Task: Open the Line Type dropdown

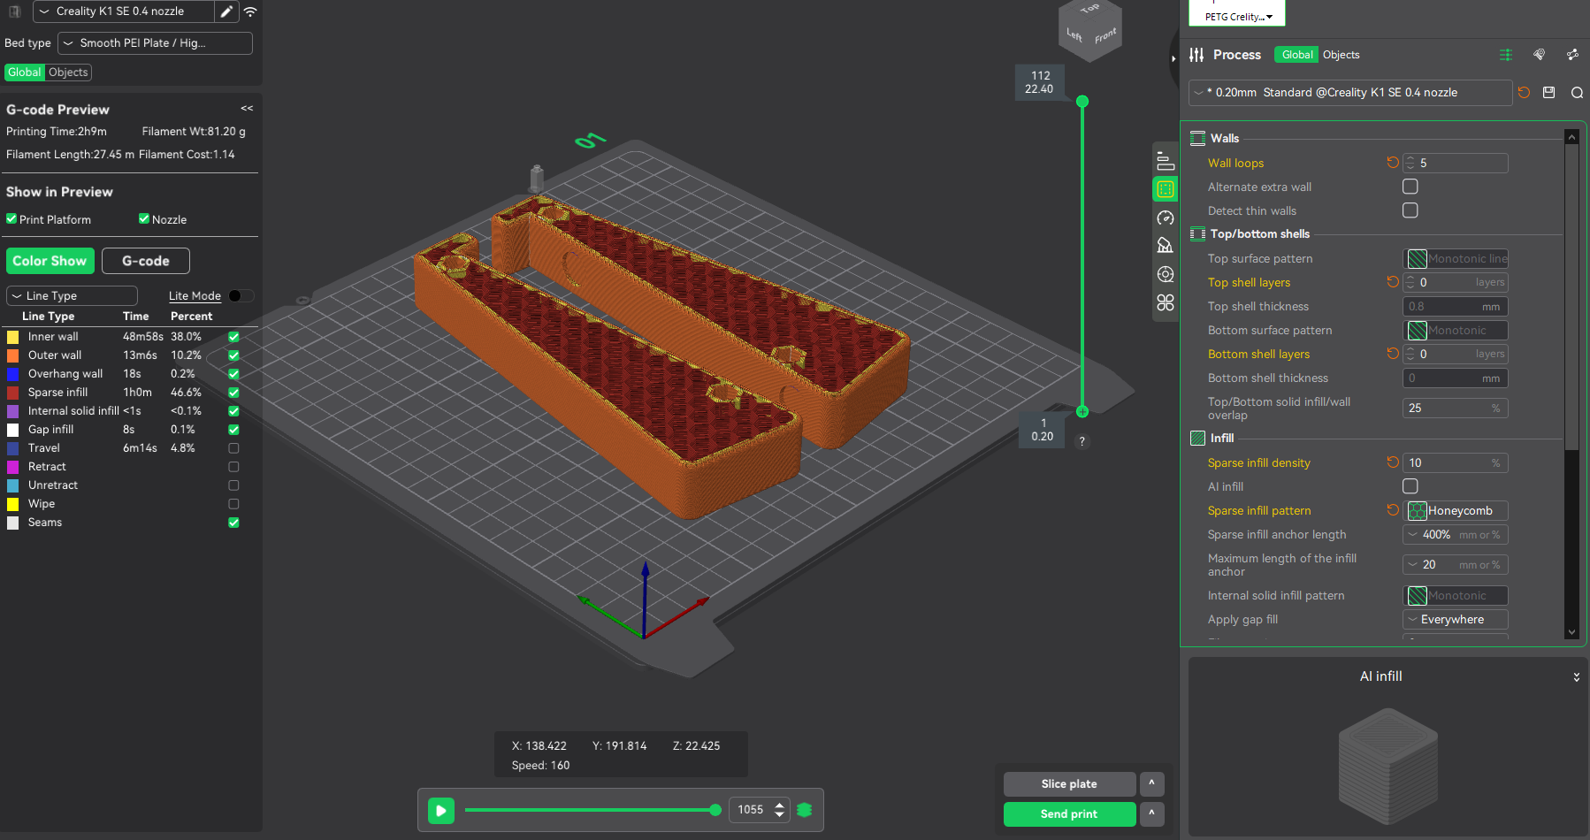Action: tap(72, 296)
